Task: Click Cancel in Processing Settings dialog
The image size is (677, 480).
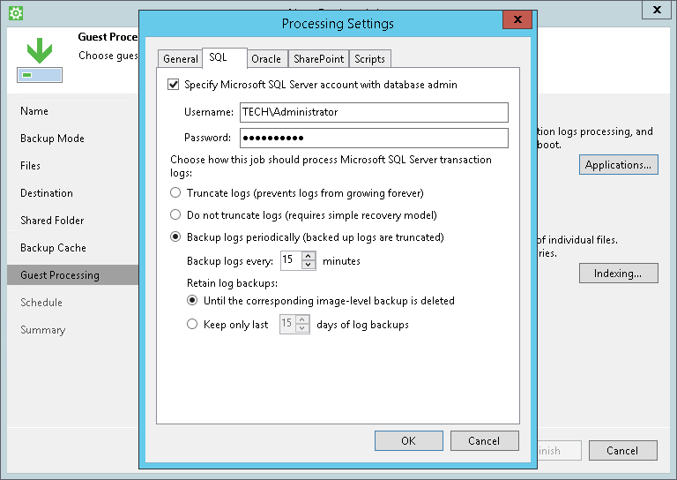Action: [x=484, y=440]
